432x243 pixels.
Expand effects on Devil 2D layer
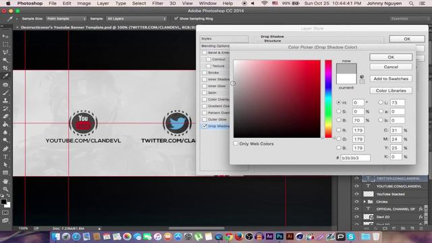click(421, 217)
